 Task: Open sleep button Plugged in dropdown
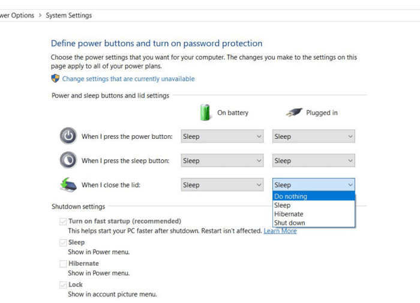314,161
